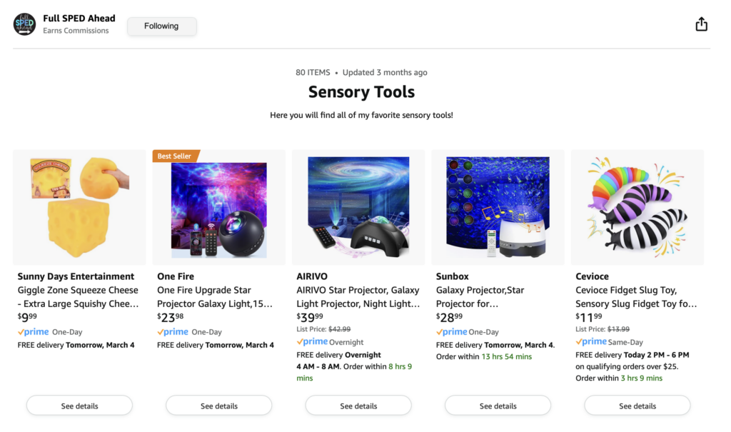Open the AIRIVO Star Projector title link

(x=358, y=297)
